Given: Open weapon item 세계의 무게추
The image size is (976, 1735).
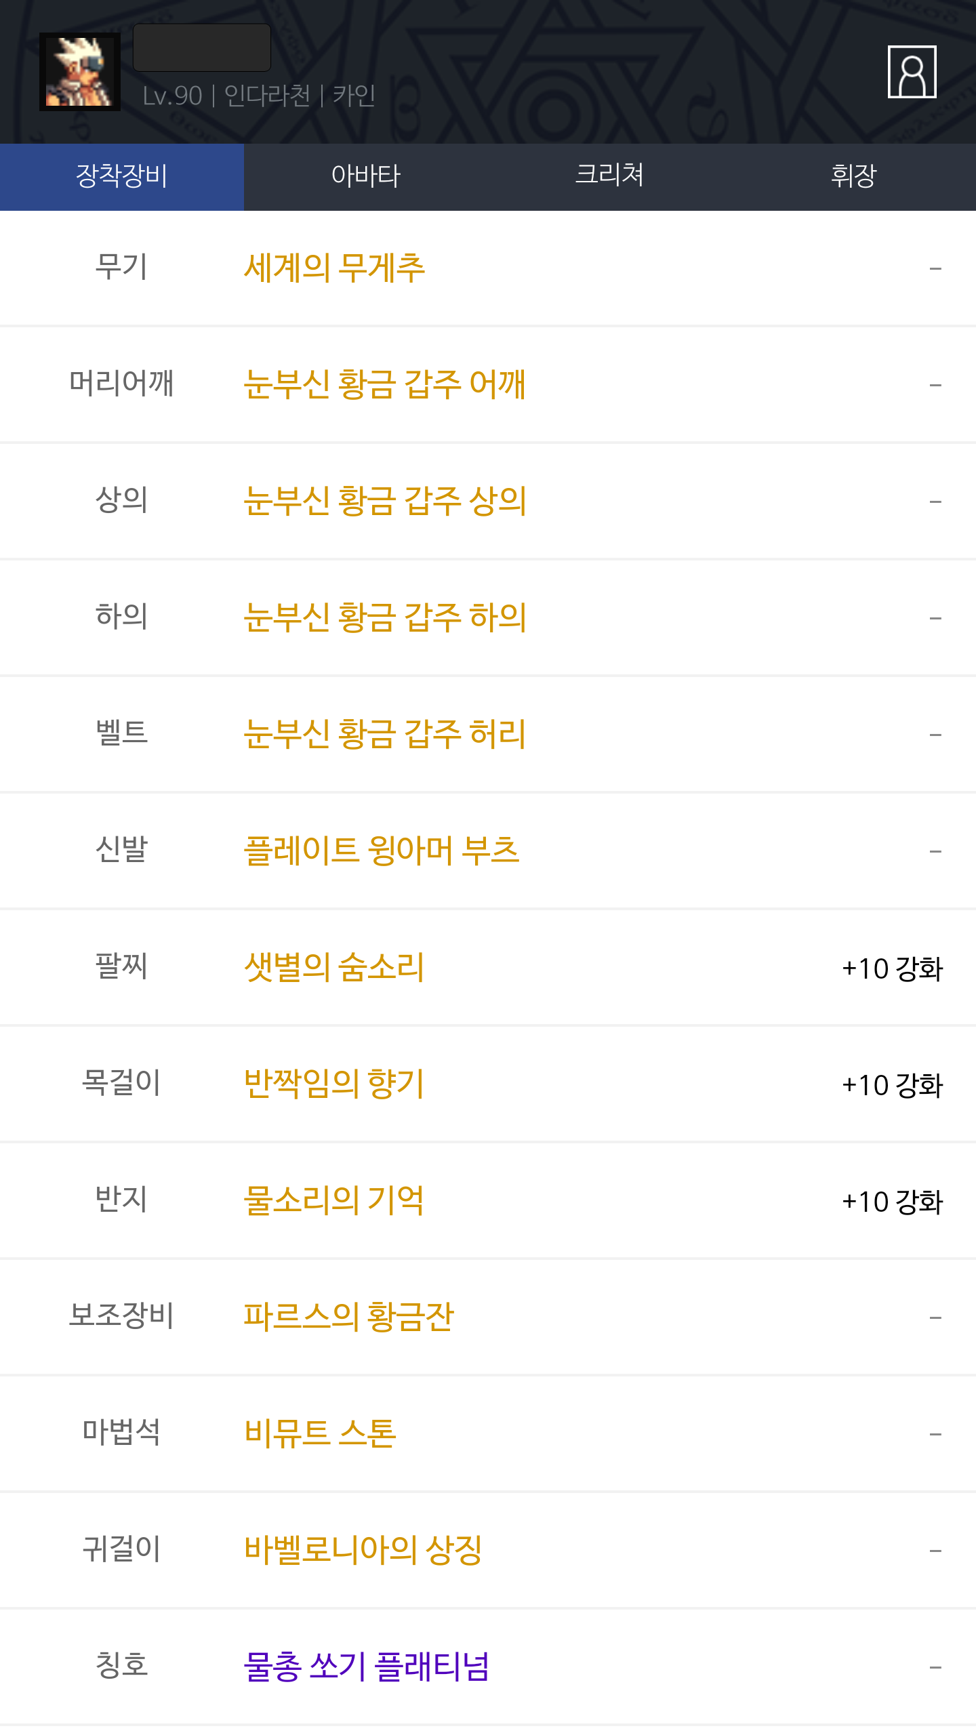Looking at the screenshot, I should (x=334, y=268).
